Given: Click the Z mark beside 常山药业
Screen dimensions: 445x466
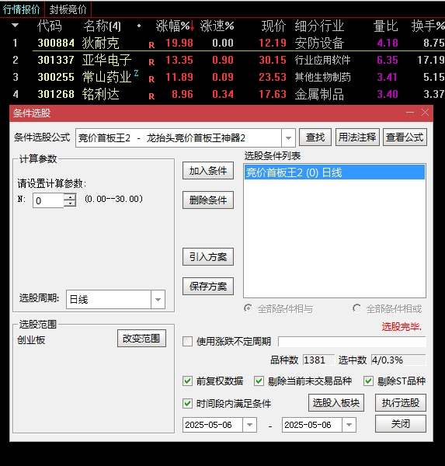Looking at the screenshot, I should (136, 72).
